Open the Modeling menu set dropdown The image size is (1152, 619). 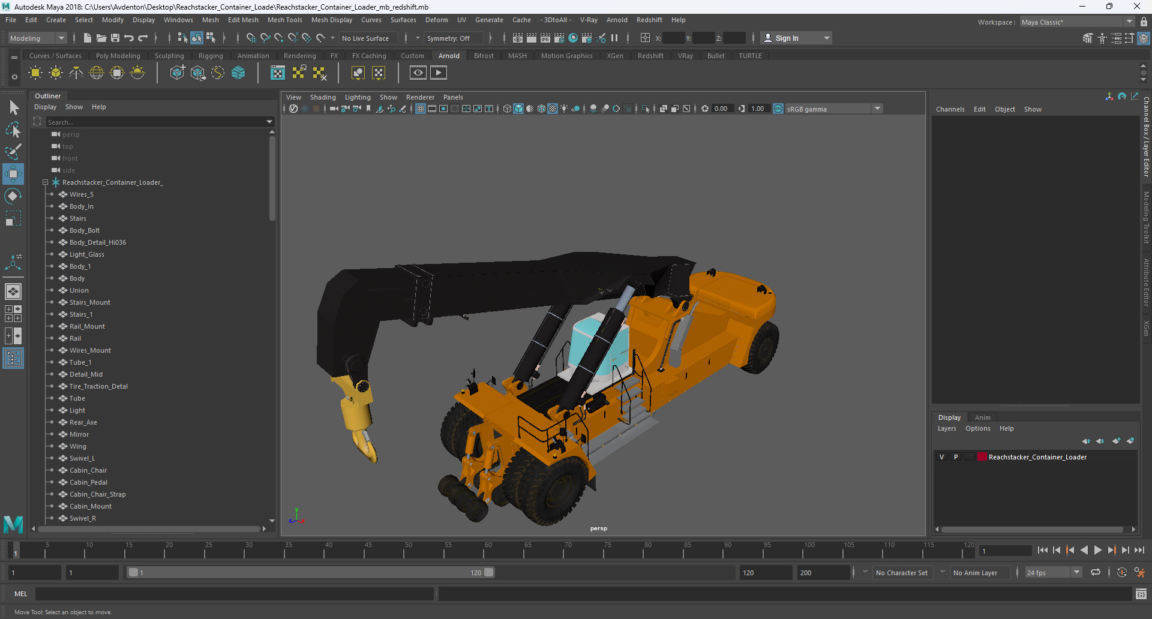click(37, 38)
